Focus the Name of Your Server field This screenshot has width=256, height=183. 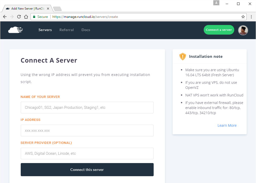coord(87,108)
